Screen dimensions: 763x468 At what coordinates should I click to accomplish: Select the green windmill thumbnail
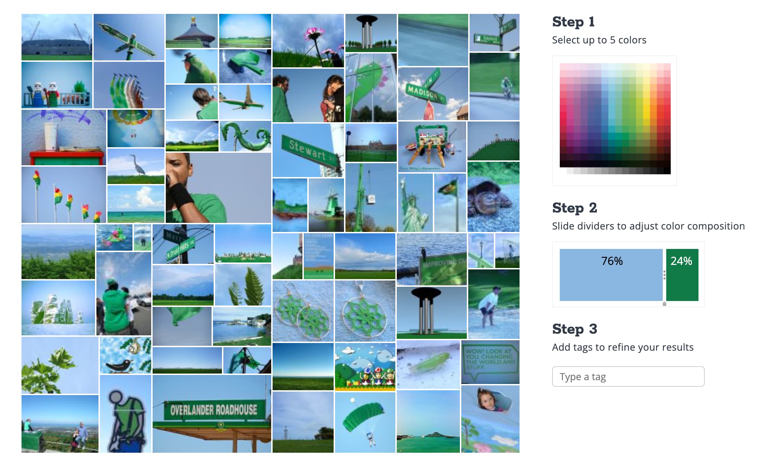coord(326,205)
